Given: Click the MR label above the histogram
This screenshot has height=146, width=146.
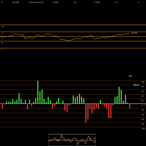Looking at the screenshot, I should click(130, 76).
